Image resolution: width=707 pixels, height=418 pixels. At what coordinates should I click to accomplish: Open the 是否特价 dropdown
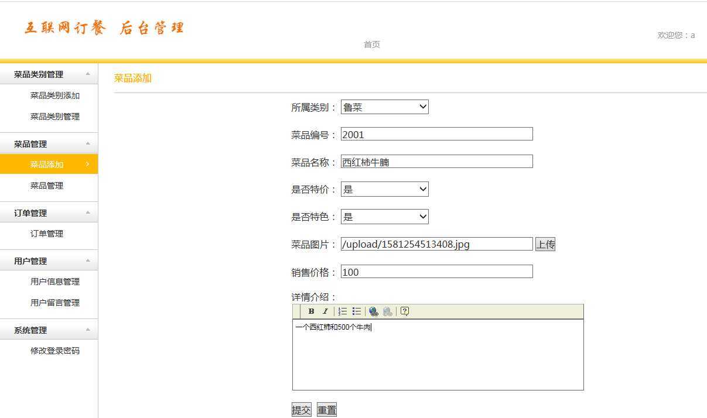385,189
